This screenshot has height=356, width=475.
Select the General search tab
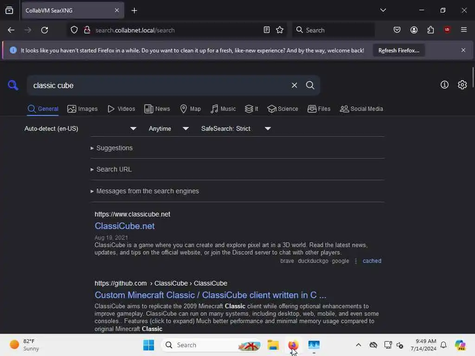click(43, 108)
